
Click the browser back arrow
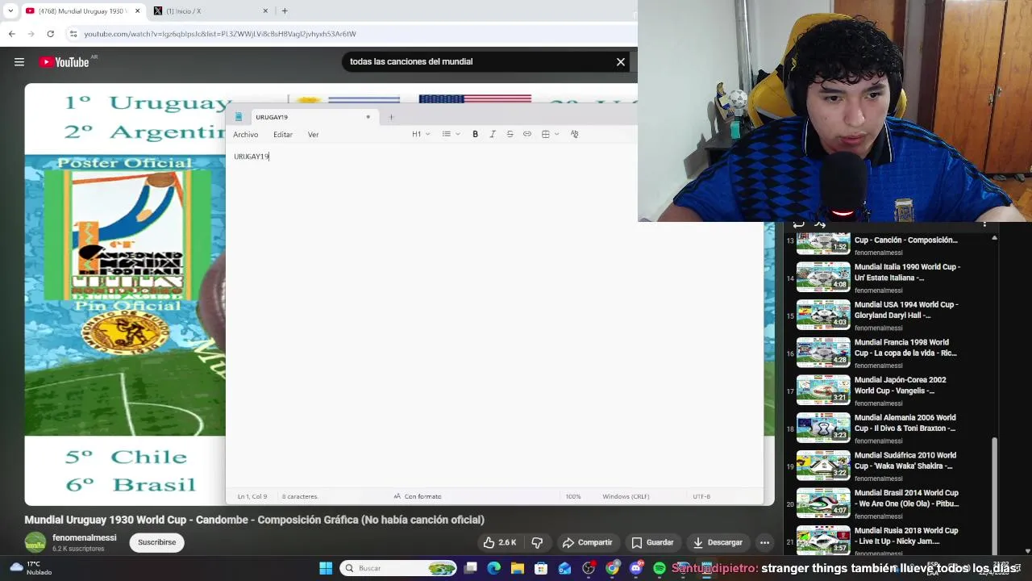pos(12,34)
